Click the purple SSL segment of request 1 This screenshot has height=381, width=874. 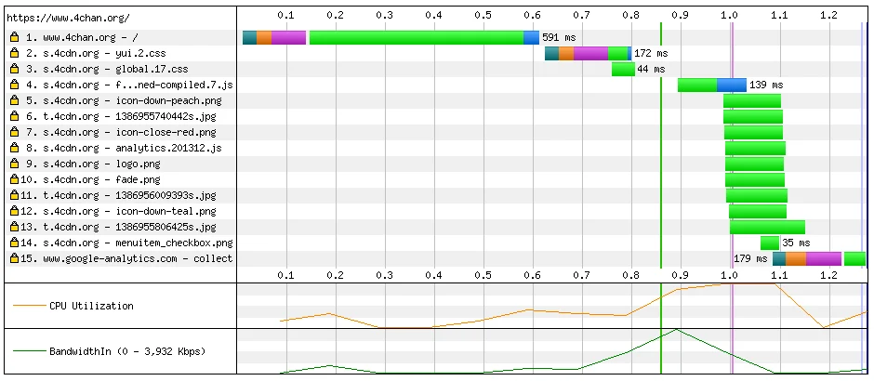[289, 38]
